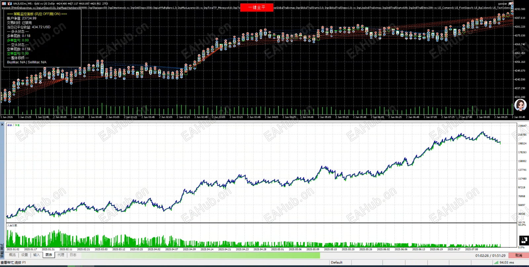Click the 2 Jan 08:45 time label
529x267 pixels.
(518, 117)
